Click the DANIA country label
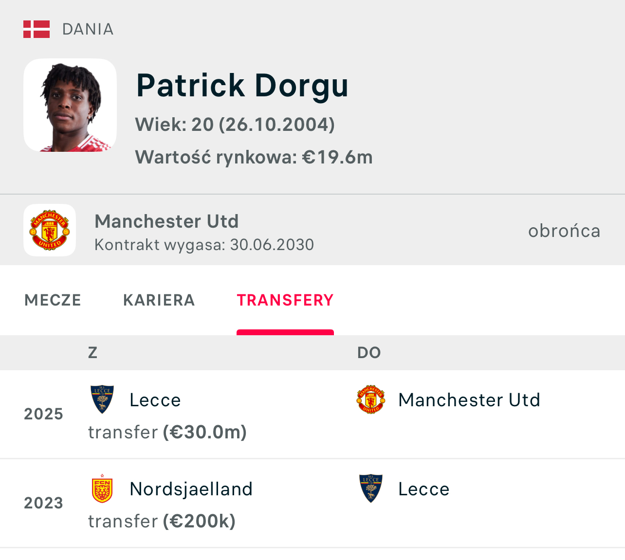Image resolution: width=625 pixels, height=560 pixels. (x=88, y=29)
